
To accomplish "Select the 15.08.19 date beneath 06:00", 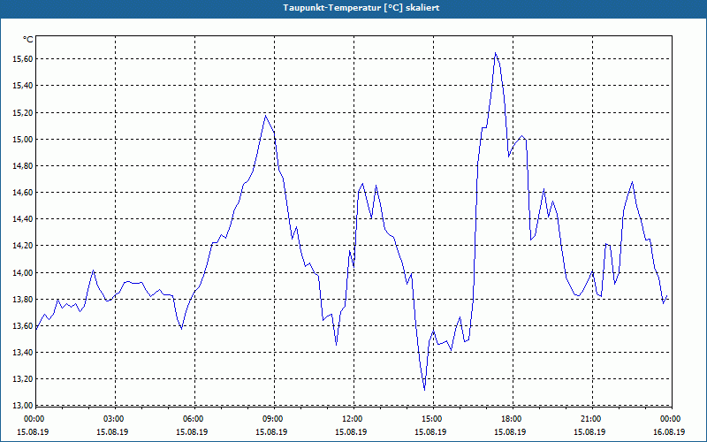I will pyautogui.click(x=192, y=431).
